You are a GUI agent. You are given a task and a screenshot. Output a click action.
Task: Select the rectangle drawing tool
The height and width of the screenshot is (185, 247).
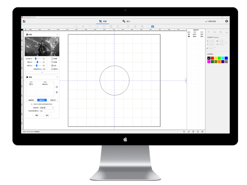point(97,27)
